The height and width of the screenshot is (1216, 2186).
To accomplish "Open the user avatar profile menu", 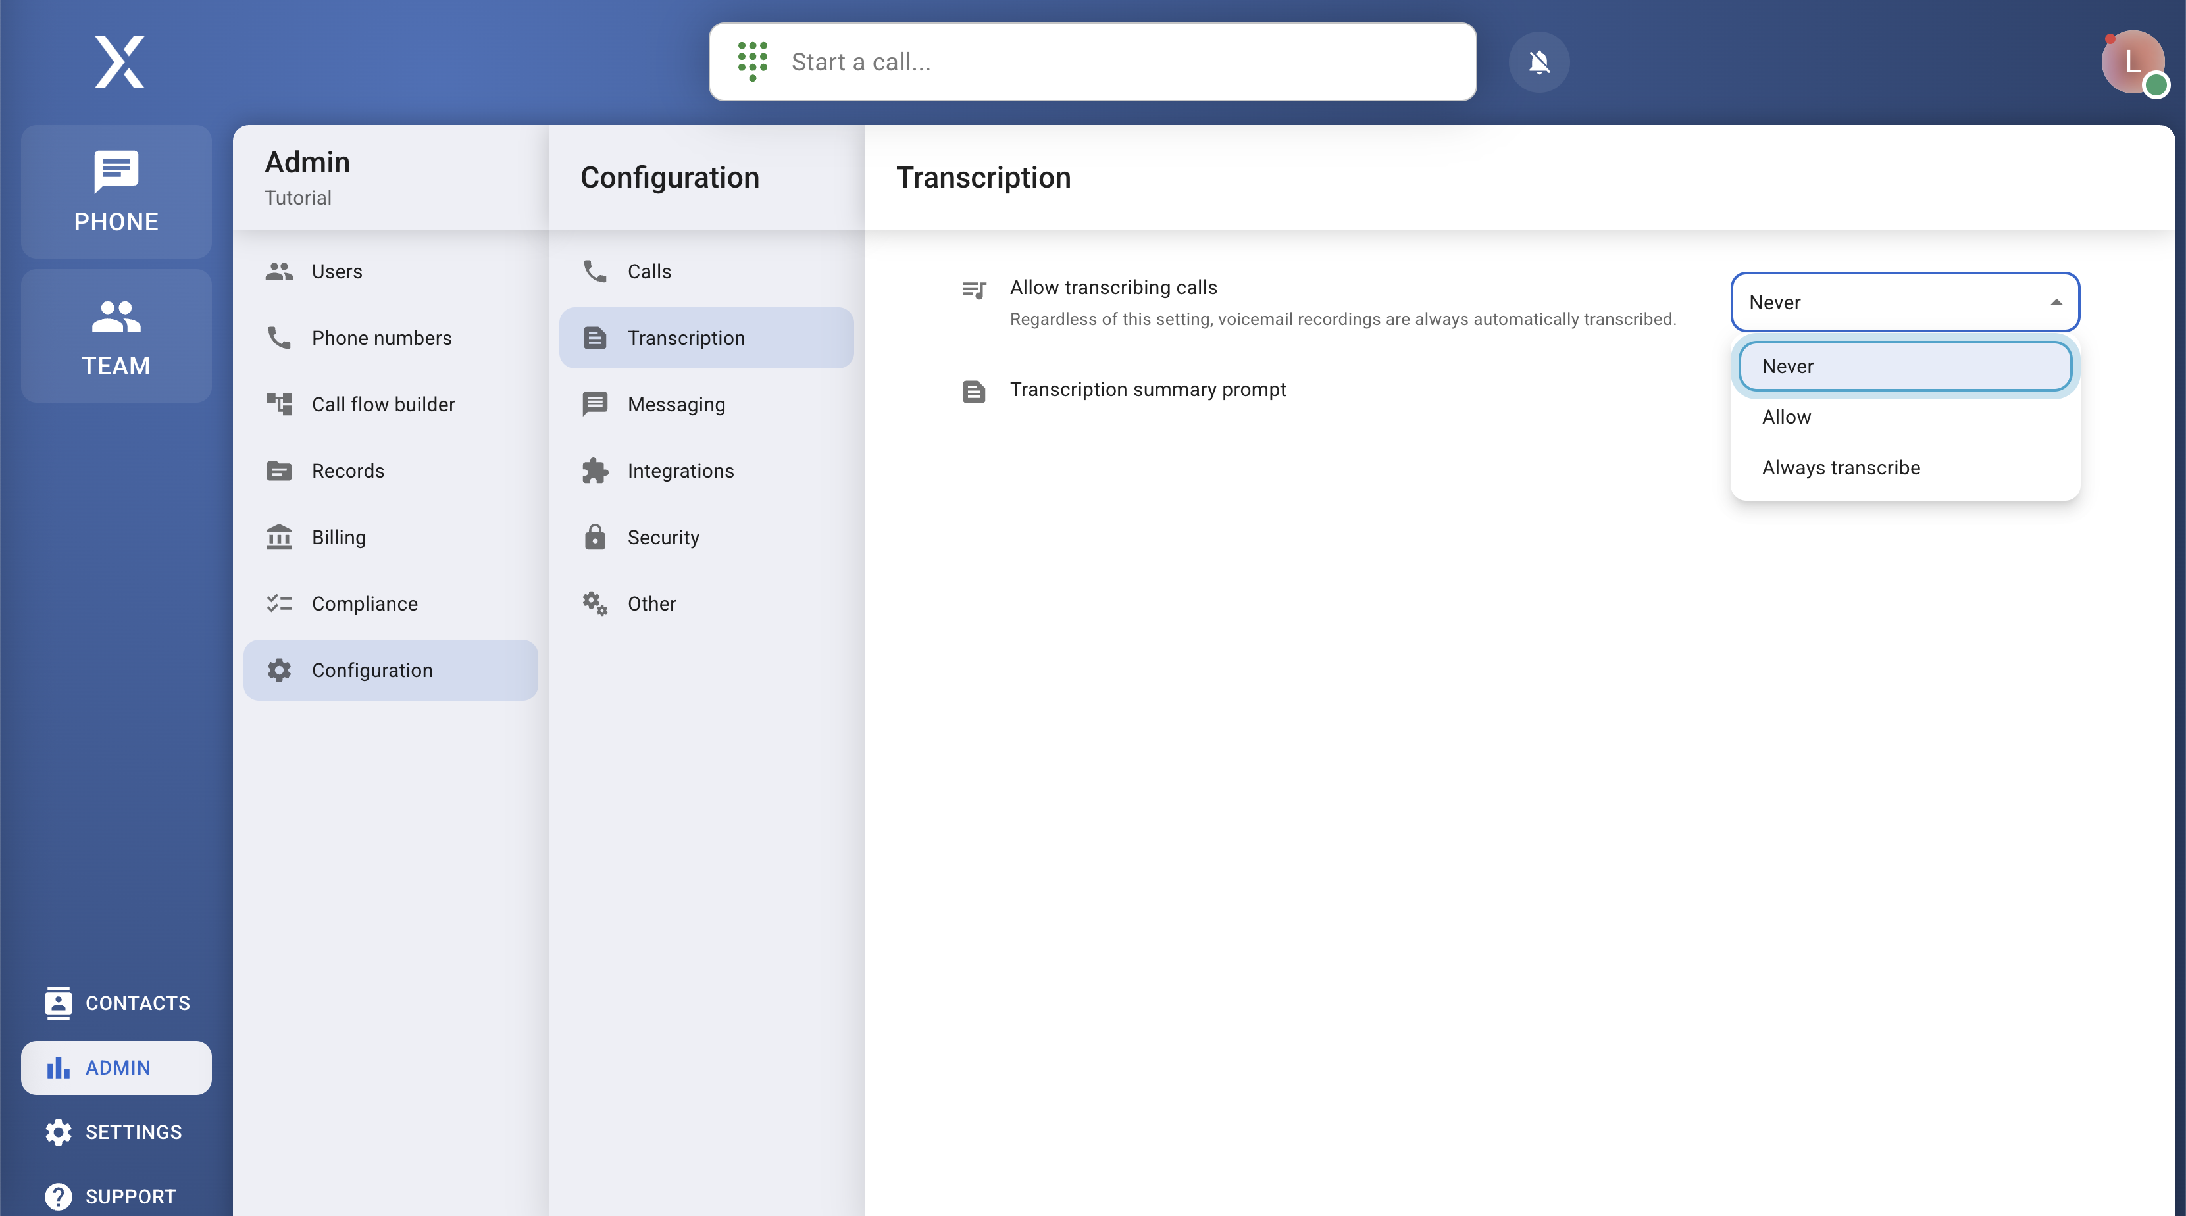I will [x=2131, y=62].
